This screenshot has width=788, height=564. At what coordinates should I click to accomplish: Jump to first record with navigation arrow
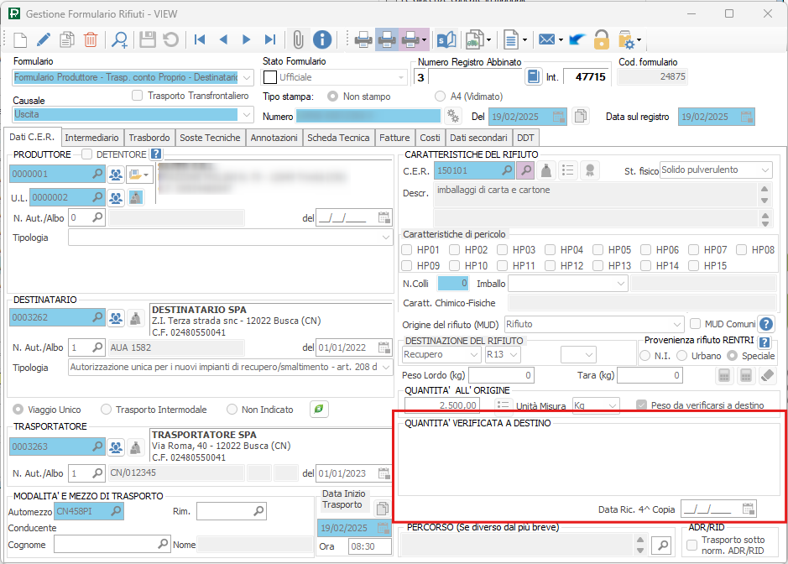[x=200, y=39]
